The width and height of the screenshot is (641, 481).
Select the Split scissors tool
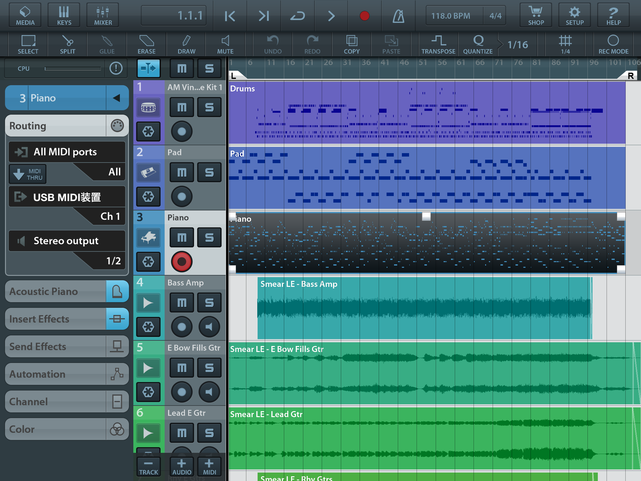pos(67,44)
